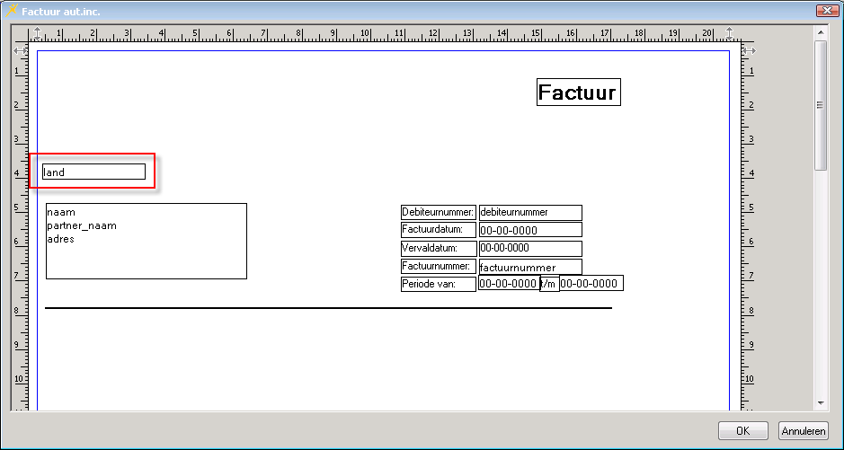Select the 'Debiteurnummer:' label

coord(438,213)
